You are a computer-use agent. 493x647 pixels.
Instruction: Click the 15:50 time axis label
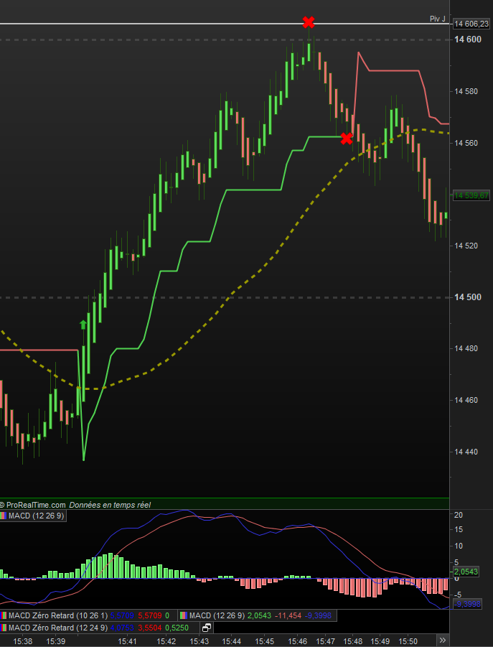408,642
